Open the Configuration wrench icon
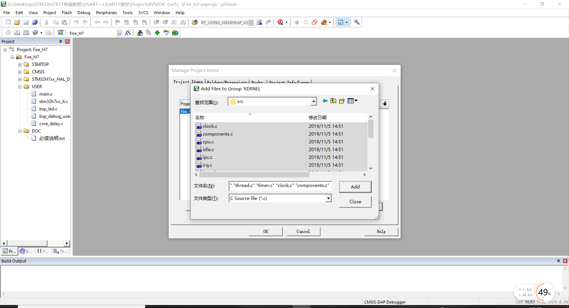Viewport: 569px width, 308px height. pos(357,22)
